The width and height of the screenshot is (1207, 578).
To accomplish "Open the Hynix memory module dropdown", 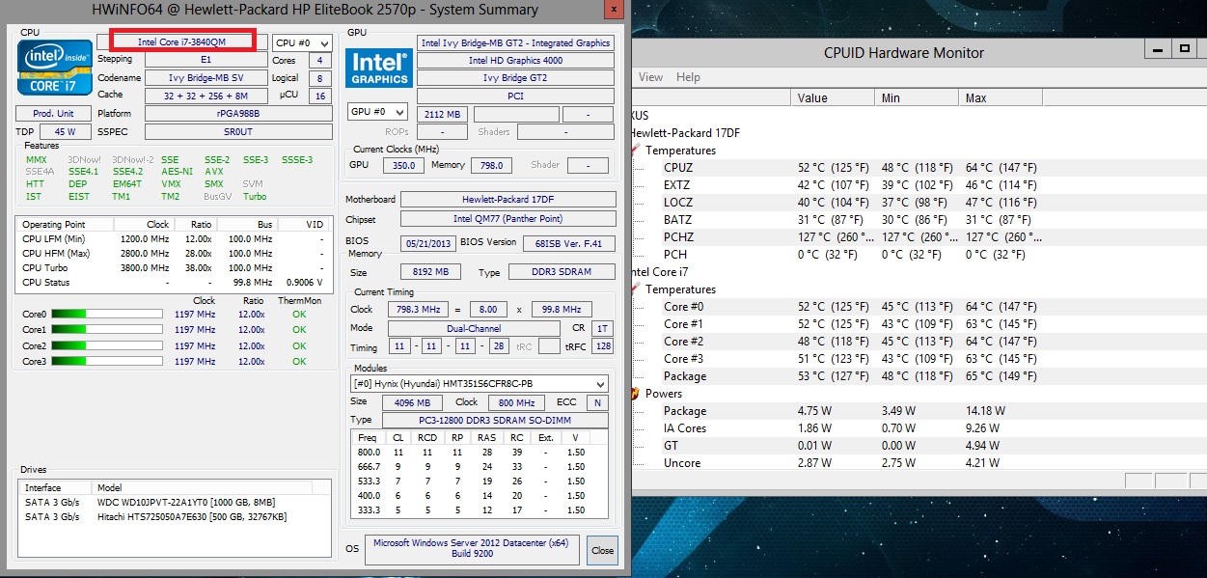I will (x=479, y=383).
